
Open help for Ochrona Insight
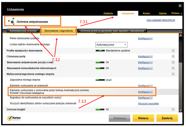(173, 109)
